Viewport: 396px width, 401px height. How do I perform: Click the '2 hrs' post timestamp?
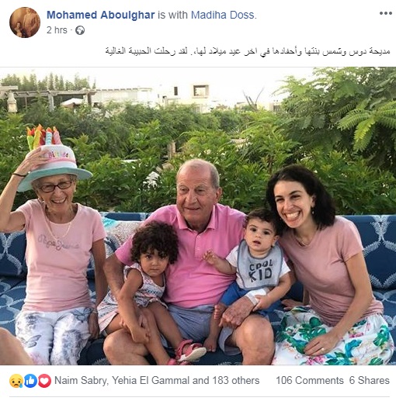pos(57,30)
